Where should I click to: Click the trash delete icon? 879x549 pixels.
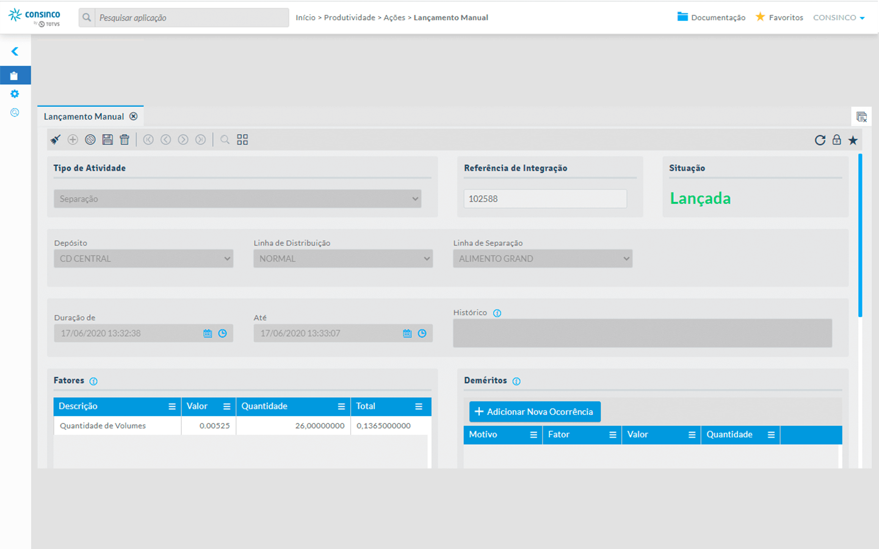click(x=125, y=140)
